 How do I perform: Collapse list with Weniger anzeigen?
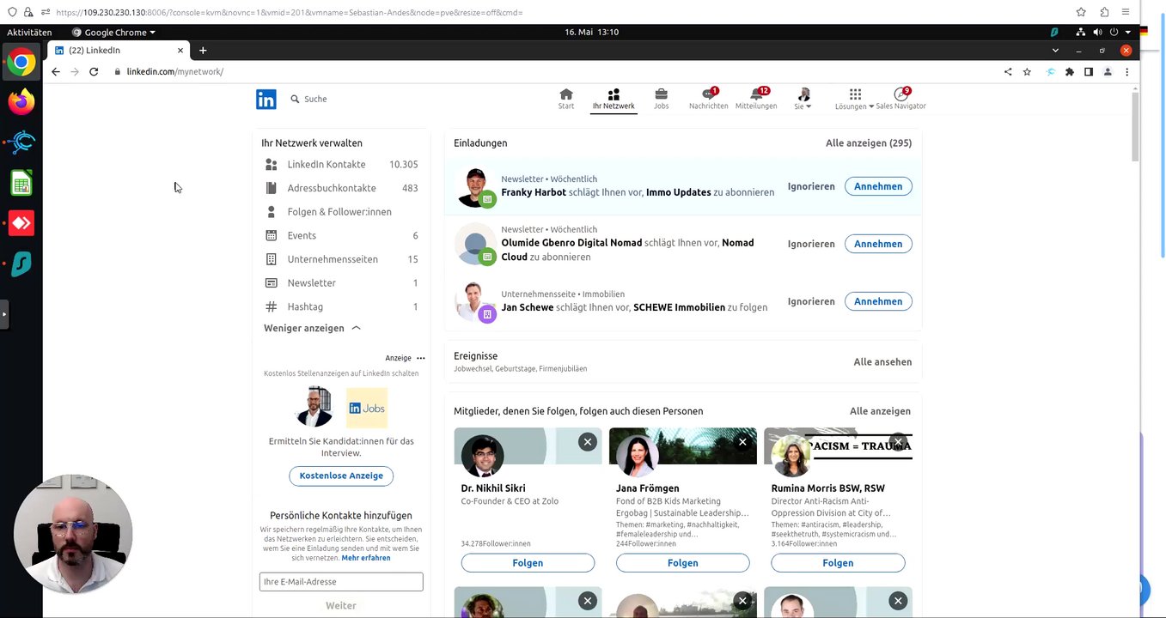coord(312,328)
